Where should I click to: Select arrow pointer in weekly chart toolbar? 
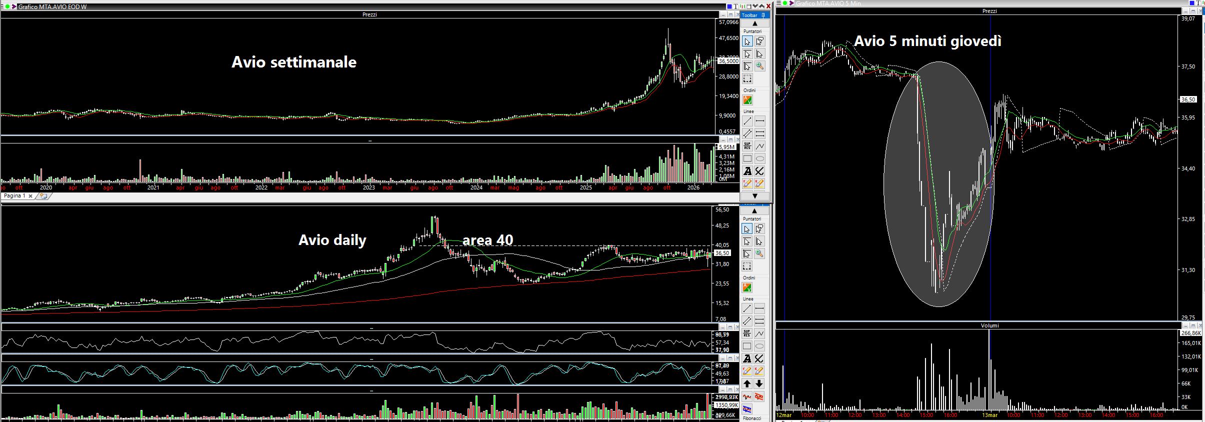coord(747,41)
